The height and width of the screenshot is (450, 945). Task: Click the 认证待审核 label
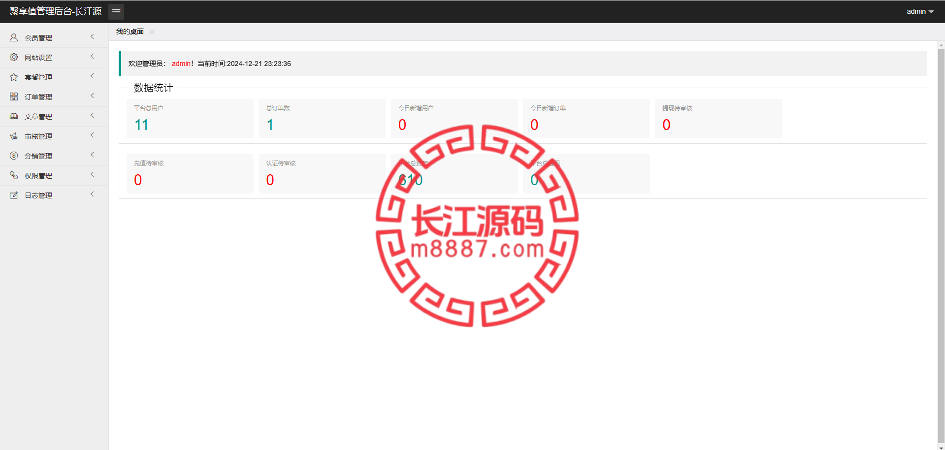281,163
